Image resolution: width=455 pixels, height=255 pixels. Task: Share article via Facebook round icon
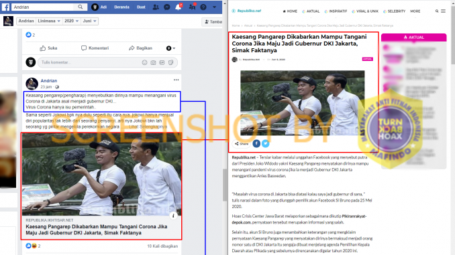pyautogui.click(x=256, y=144)
